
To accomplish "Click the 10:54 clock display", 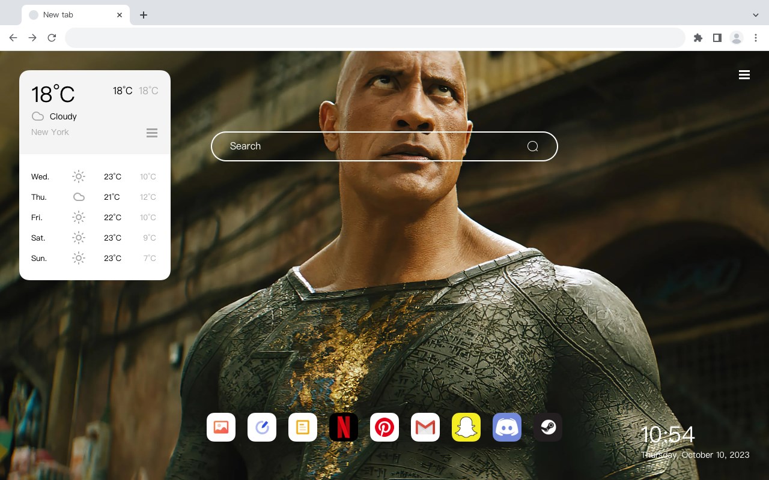I will coord(668,434).
